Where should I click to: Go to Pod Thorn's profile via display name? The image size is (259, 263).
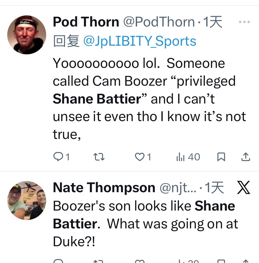86,22
